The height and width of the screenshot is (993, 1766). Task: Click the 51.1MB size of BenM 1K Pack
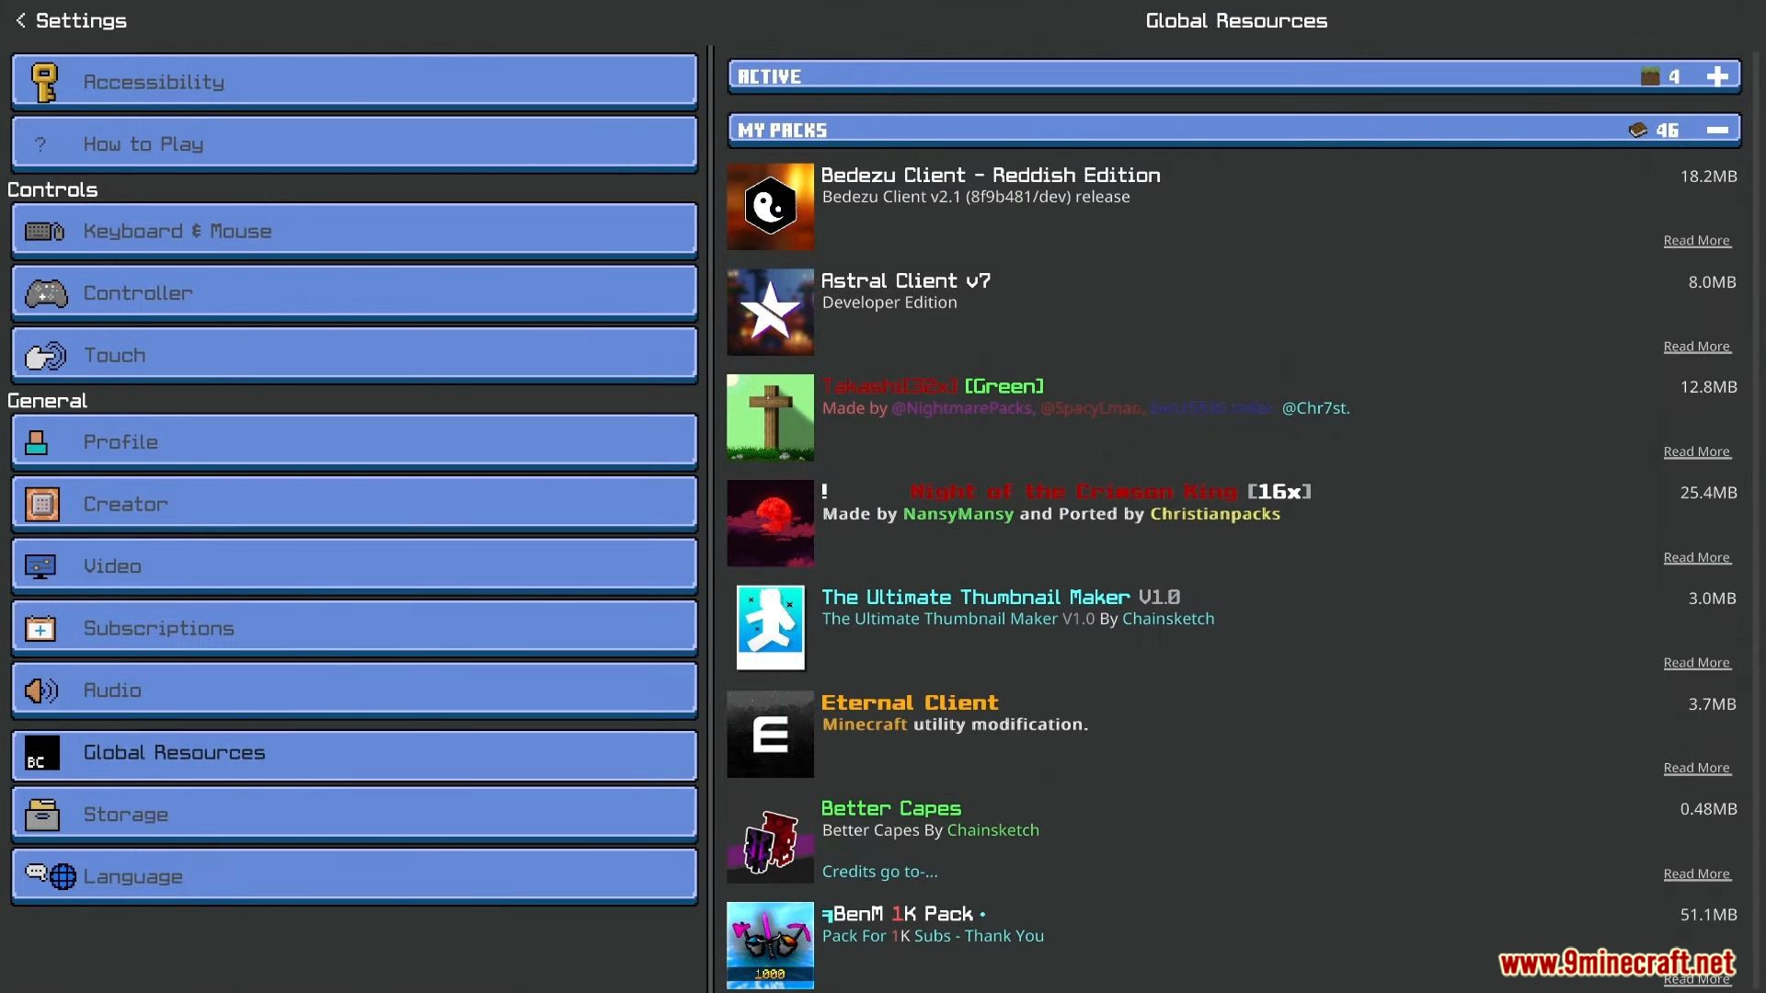pos(1708,915)
